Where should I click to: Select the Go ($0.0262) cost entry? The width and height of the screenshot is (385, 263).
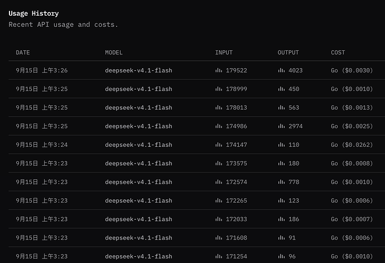pyautogui.click(x=352, y=145)
